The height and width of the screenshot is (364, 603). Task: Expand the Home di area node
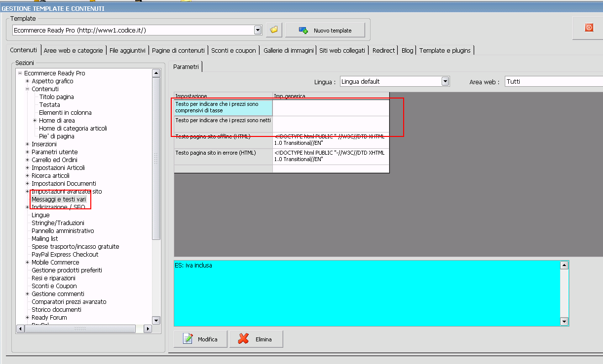pos(35,120)
